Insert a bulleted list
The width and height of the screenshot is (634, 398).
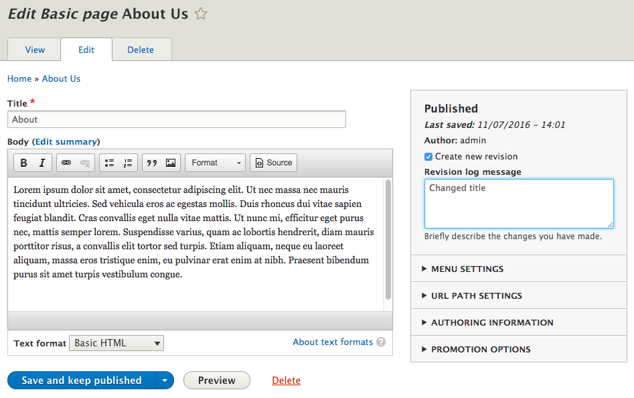coord(110,163)
